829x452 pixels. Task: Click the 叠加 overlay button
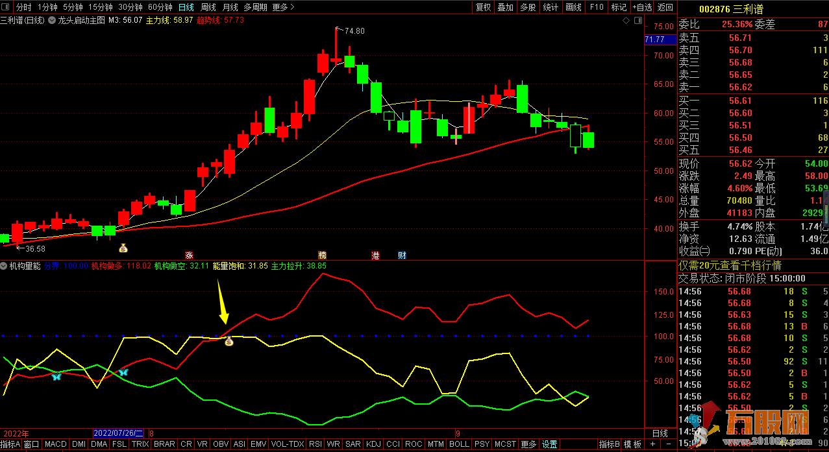click(505, 7)
